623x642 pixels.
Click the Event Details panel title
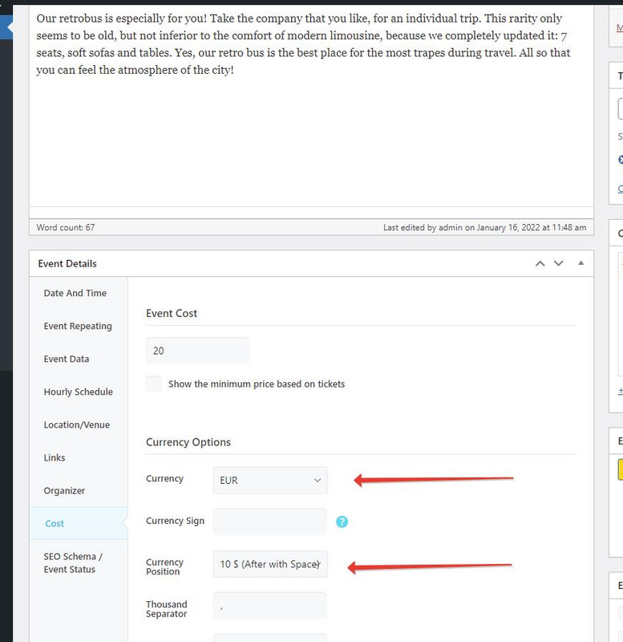67,264
